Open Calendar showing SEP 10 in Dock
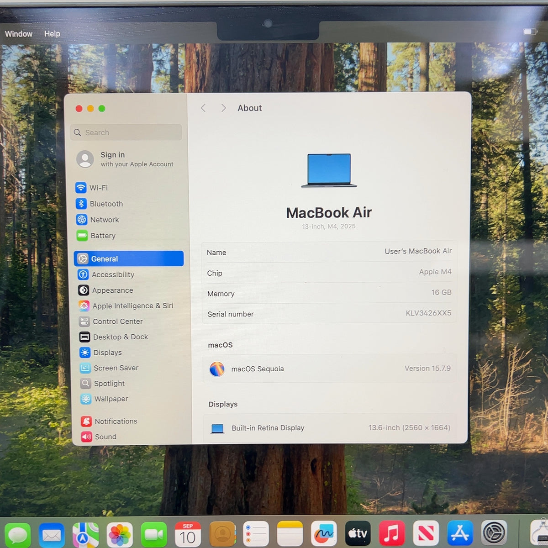The image size is (548, 548). tap(188, 535)
